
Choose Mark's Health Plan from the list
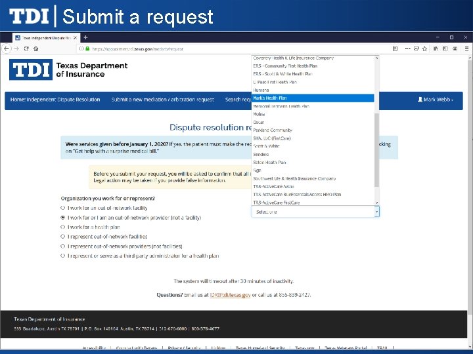pyautogui.click(x=313, y=98)
